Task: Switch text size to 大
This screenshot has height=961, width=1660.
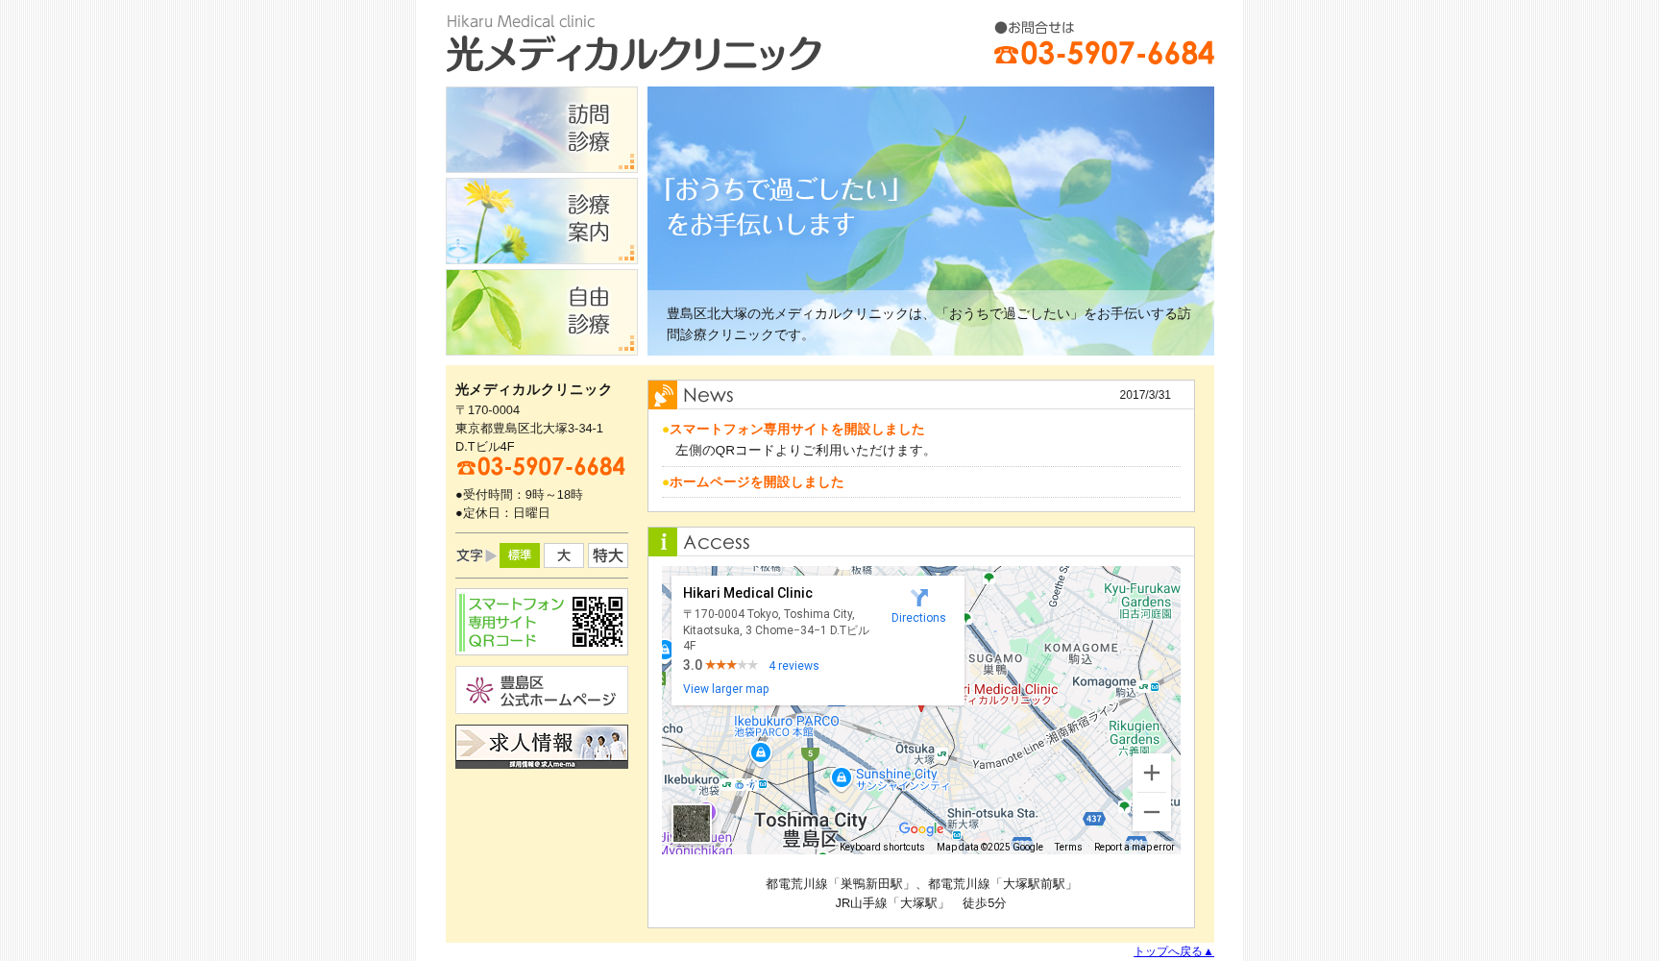Action: [563, 555]
